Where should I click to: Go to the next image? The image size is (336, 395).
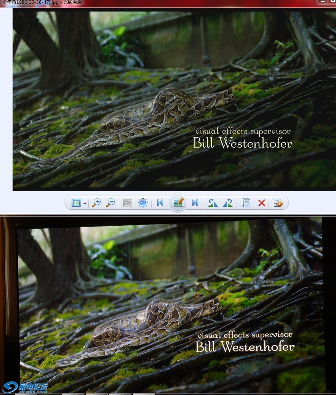pos(195,203)
